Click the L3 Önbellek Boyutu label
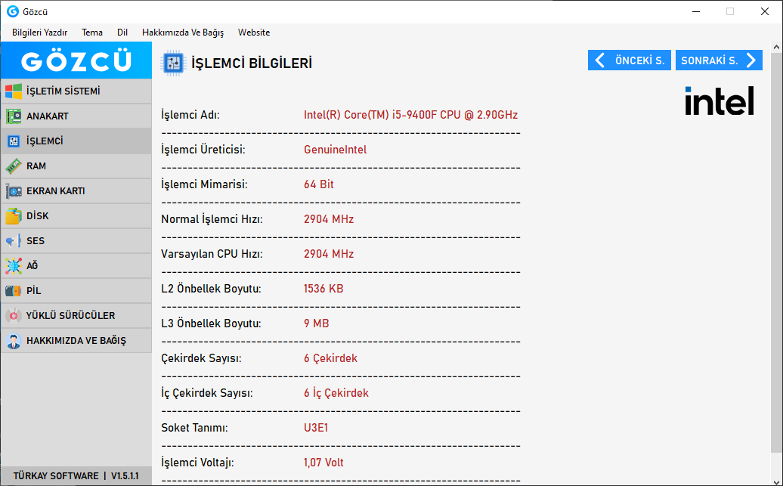The image size is (783, 486). [211, 323]
